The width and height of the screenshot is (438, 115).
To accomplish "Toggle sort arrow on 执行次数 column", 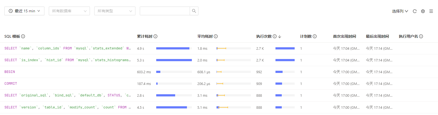I will (280, 36).
